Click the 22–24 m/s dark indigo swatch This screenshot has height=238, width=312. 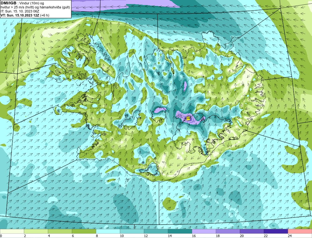pyautogui.click(x=276, y=231)
